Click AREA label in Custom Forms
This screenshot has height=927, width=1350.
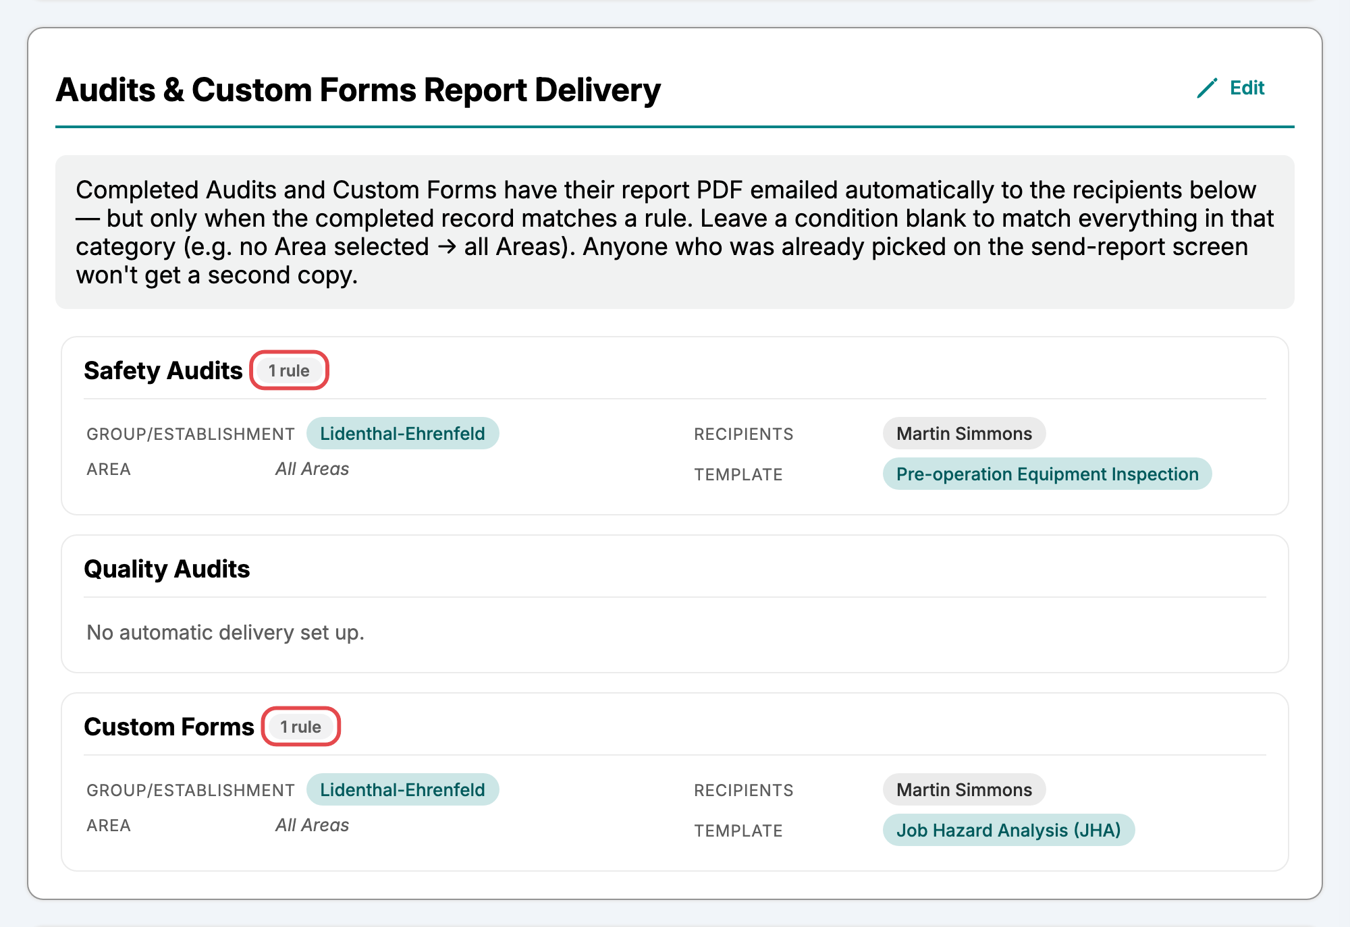click(x=109, y=825)
